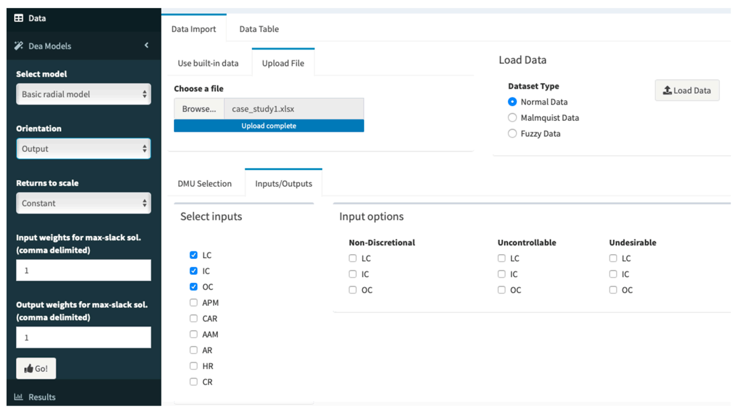Click the Results bar chart icon
740x413 pixels.
click(x=19, y=397)
